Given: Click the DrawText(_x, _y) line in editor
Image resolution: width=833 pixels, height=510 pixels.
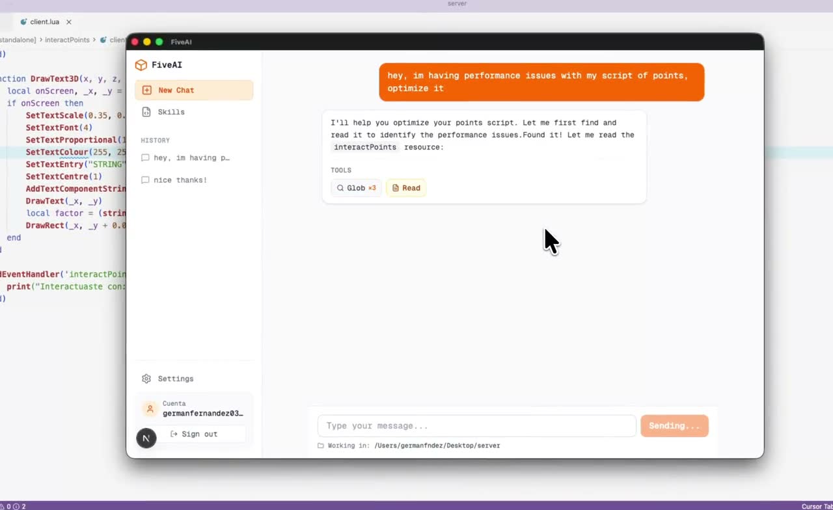Looking at the screenshot, I should pyautogui.click(x=64, y=201).
